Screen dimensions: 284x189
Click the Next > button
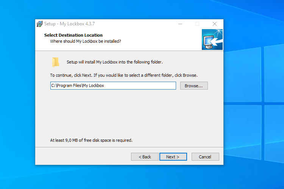tap(173, 156)
